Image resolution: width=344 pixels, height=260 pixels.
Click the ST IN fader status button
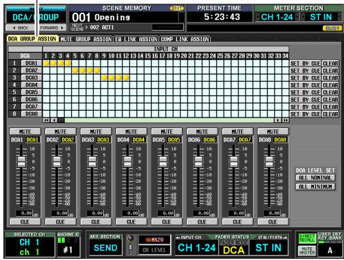[268, 248]
